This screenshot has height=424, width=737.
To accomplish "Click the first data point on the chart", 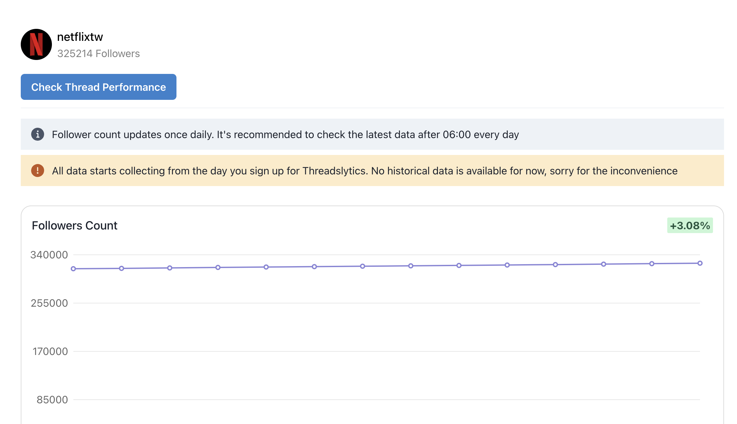I will tap(73, 269).
